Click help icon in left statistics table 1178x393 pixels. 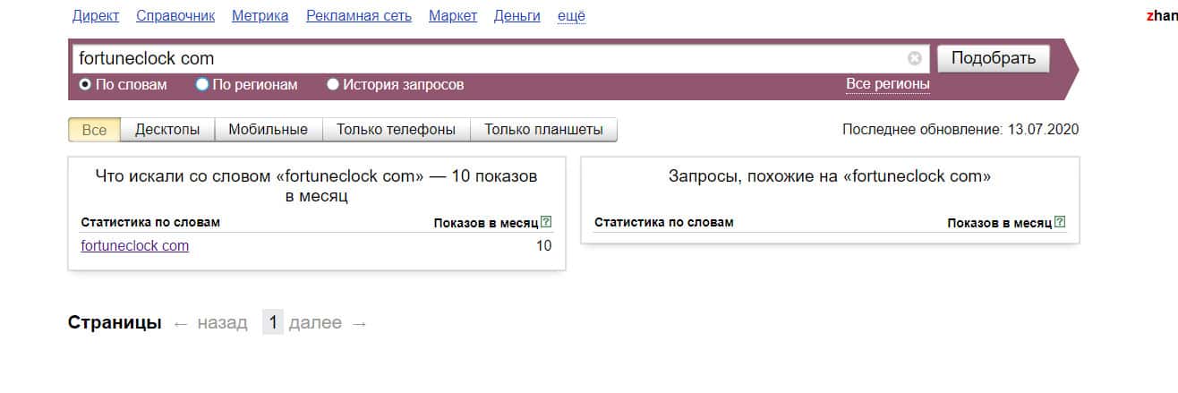(547, 222)
